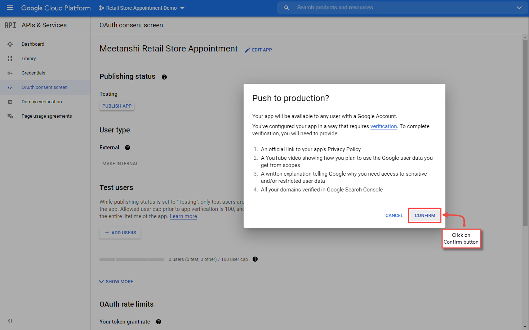Click the PUBLISH APP button
This screenshot has width=529, height=330.
117,106
